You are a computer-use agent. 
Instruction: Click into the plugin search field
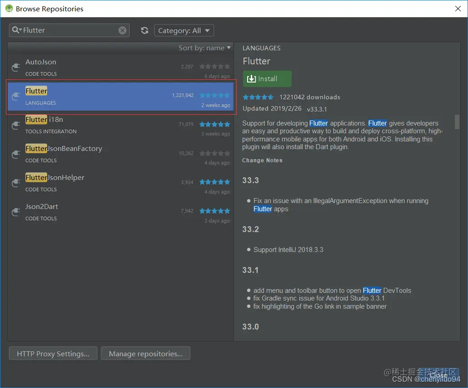pyautogui.click(x=70, y=30)
